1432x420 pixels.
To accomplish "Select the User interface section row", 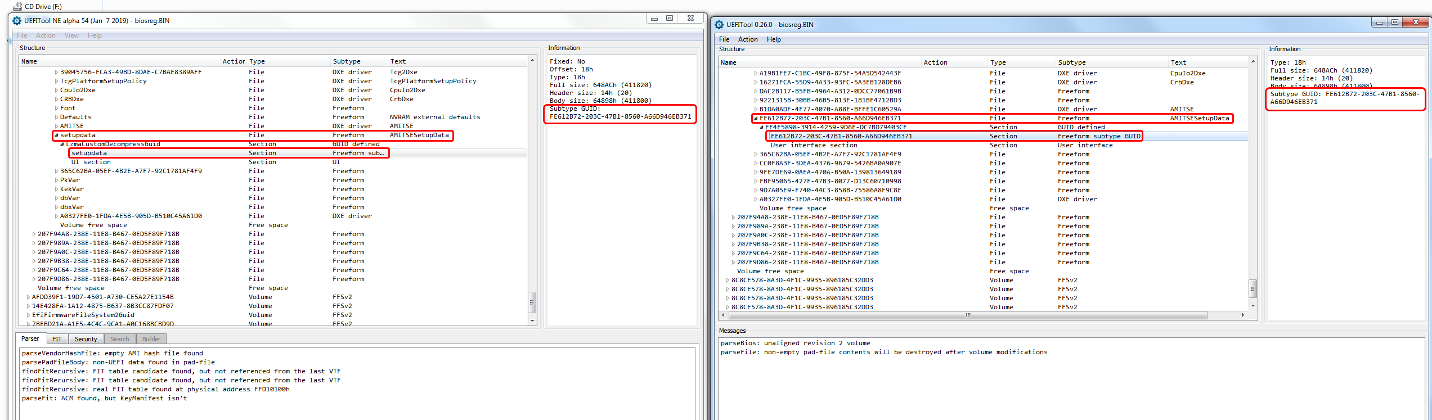I will click(984, 145).
